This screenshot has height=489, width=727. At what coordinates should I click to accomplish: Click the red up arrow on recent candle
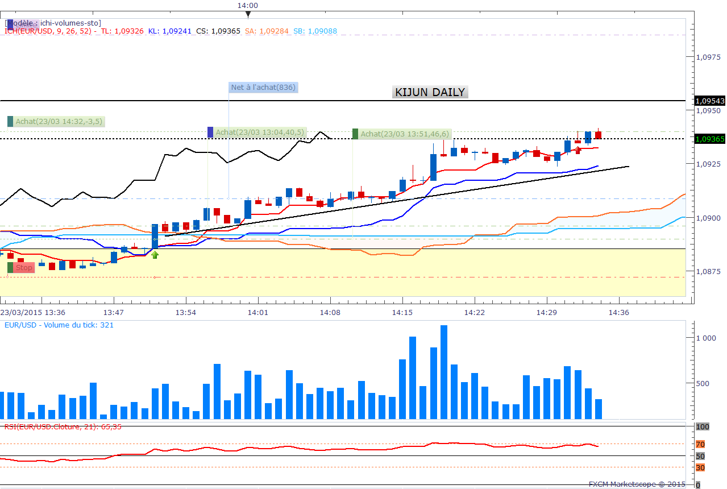(x=578, y=149)
